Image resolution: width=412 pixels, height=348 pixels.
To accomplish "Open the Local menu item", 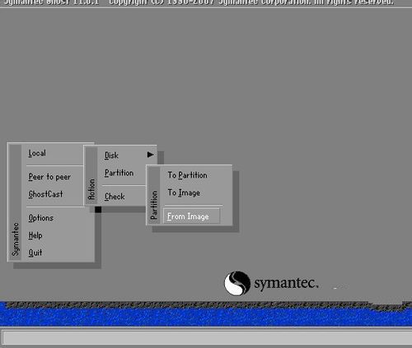I will tap(37, 153).
